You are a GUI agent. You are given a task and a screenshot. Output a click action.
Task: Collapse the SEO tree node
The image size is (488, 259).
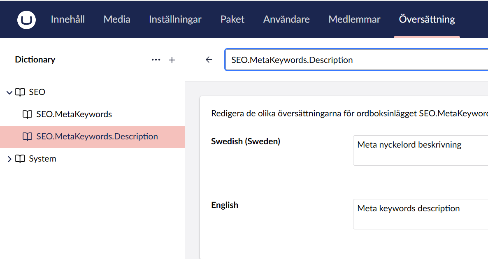point(9,92)
